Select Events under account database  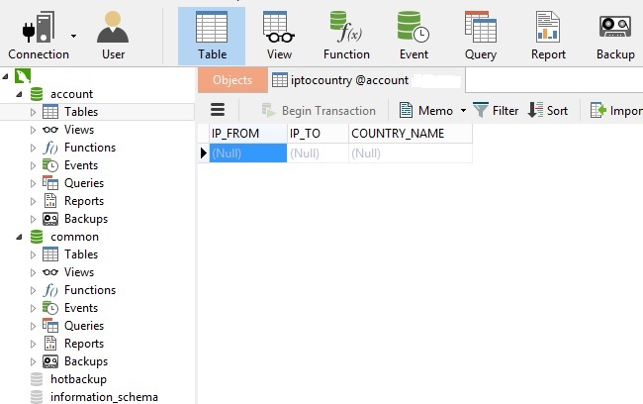click(x=81, y=165)
